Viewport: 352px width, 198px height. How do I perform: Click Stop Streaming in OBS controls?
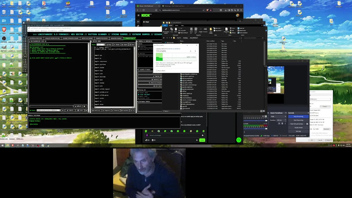(298, 117)
